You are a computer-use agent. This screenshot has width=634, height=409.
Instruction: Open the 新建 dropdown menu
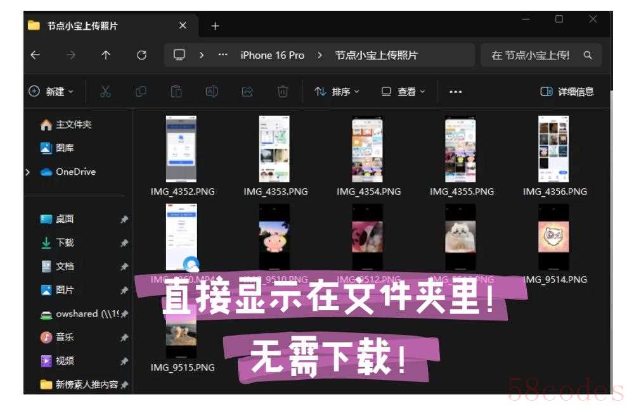click(51, 92)
